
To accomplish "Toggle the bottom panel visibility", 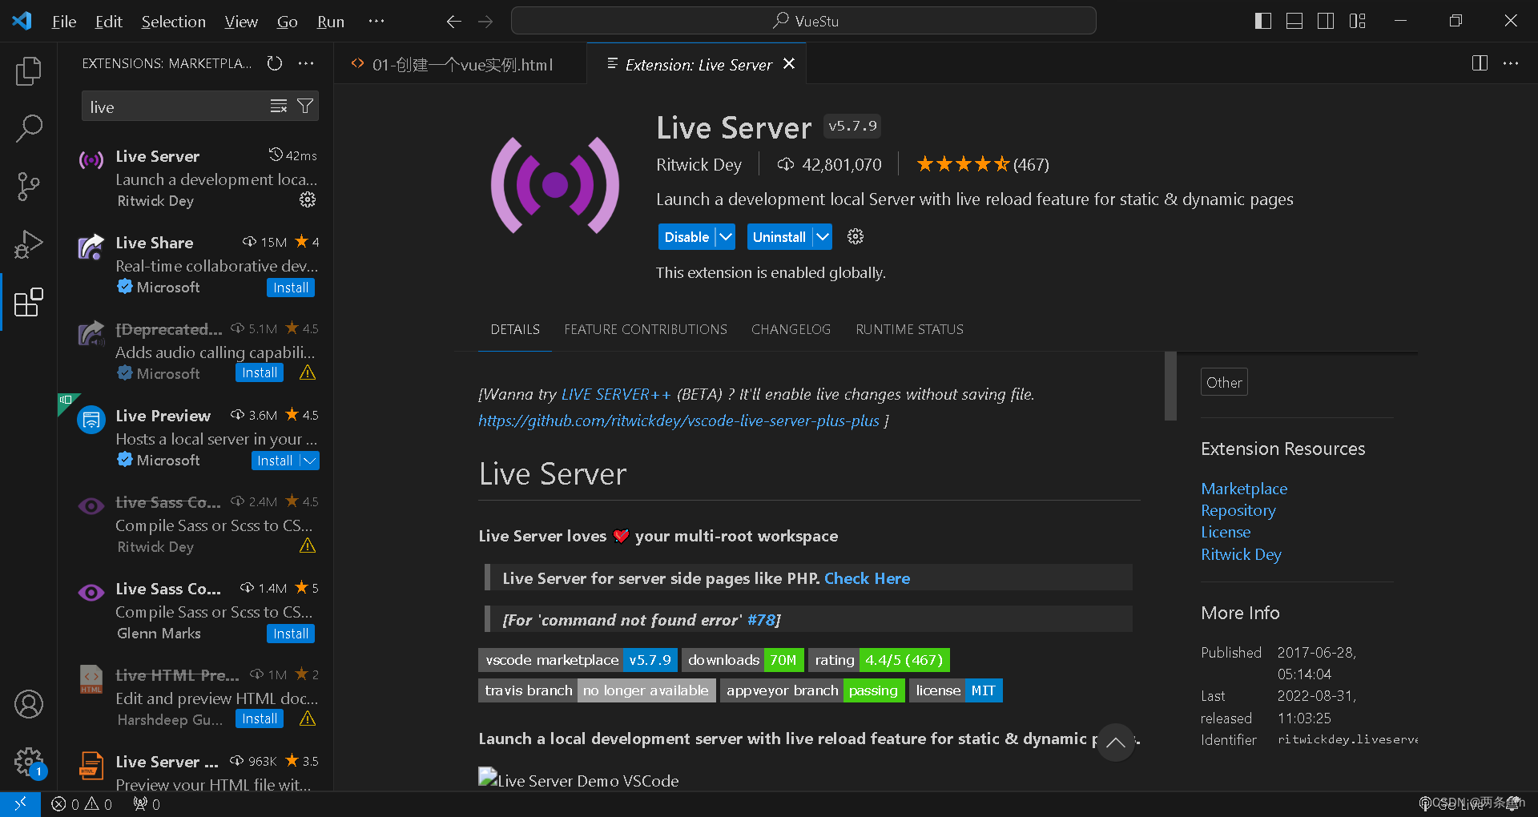I will (1294, 21).
